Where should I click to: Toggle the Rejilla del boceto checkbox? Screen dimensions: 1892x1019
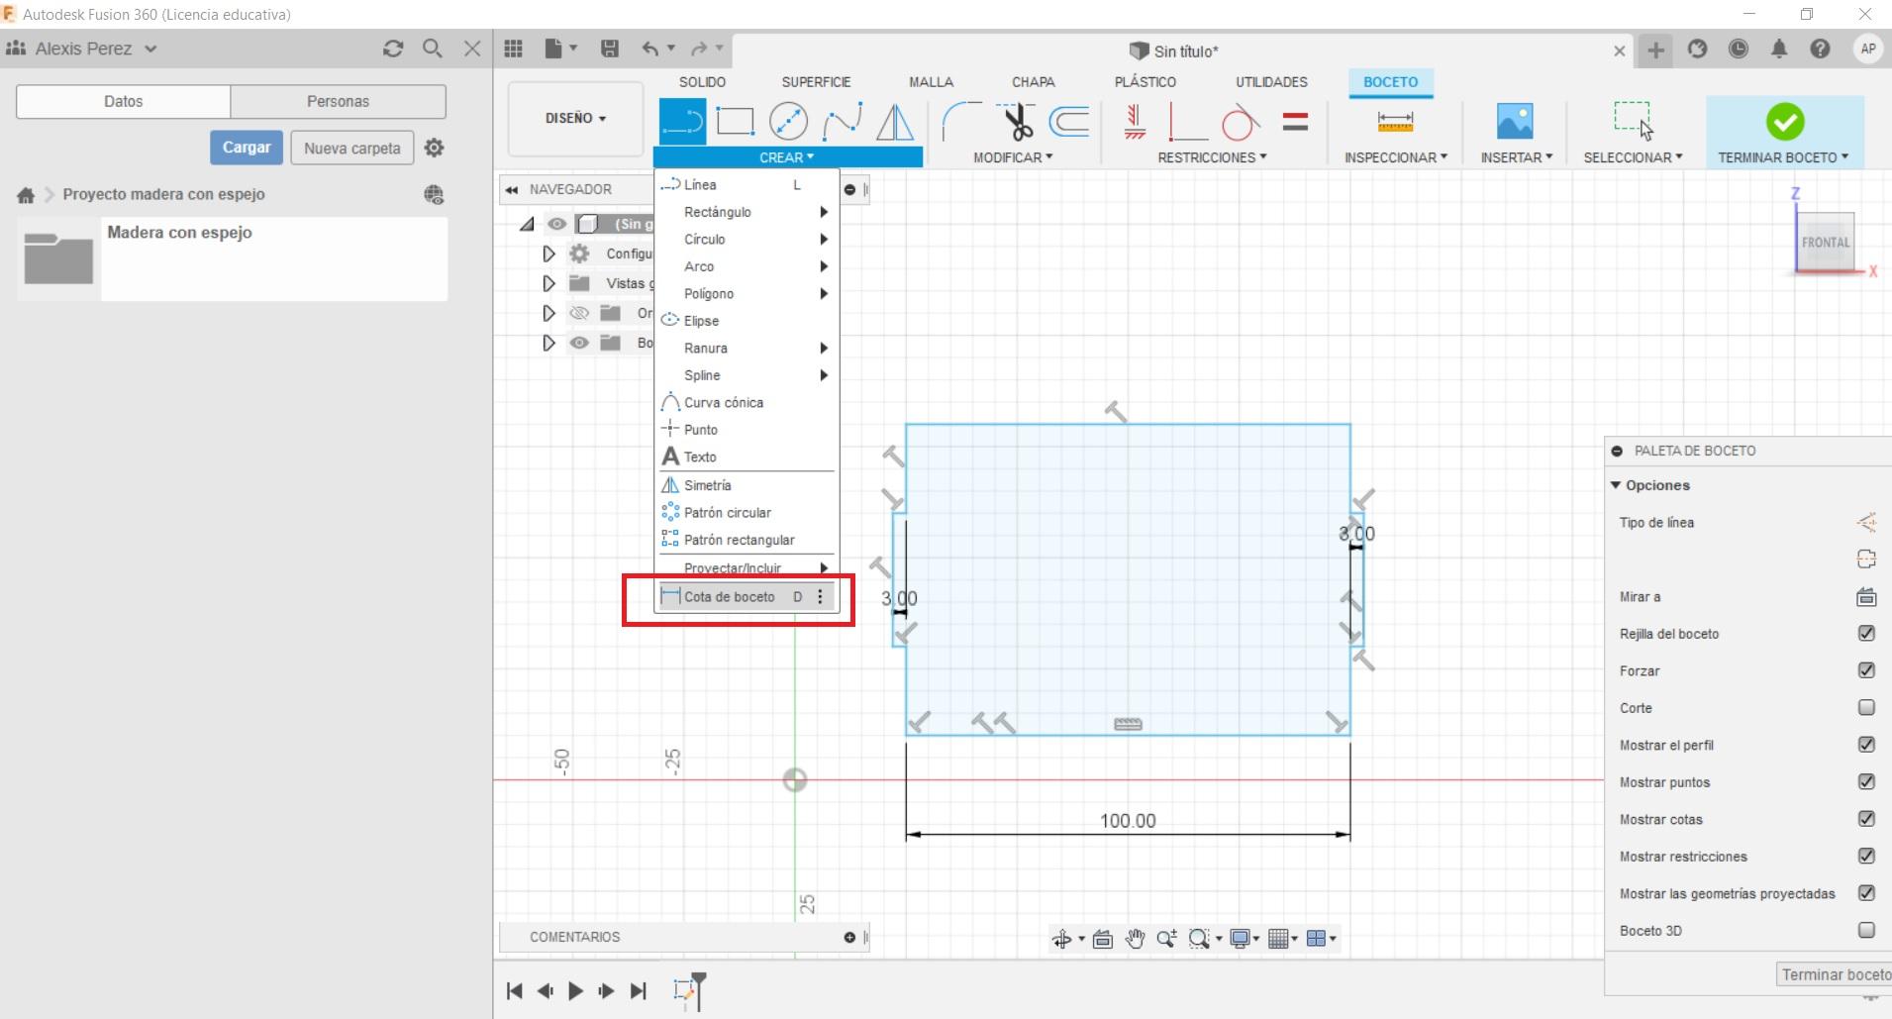coord(1866,634)
